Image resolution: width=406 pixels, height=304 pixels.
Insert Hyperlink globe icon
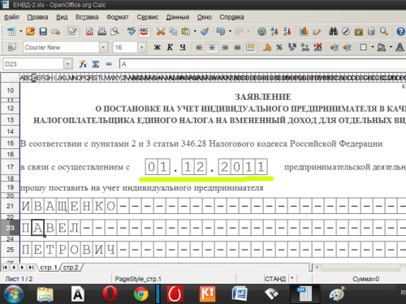click(x=261, y=32)
